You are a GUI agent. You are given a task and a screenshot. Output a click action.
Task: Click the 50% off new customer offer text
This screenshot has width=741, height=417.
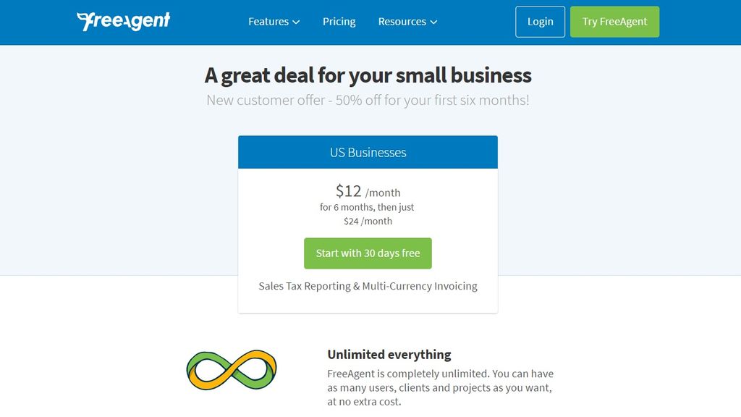coord(368,100)
